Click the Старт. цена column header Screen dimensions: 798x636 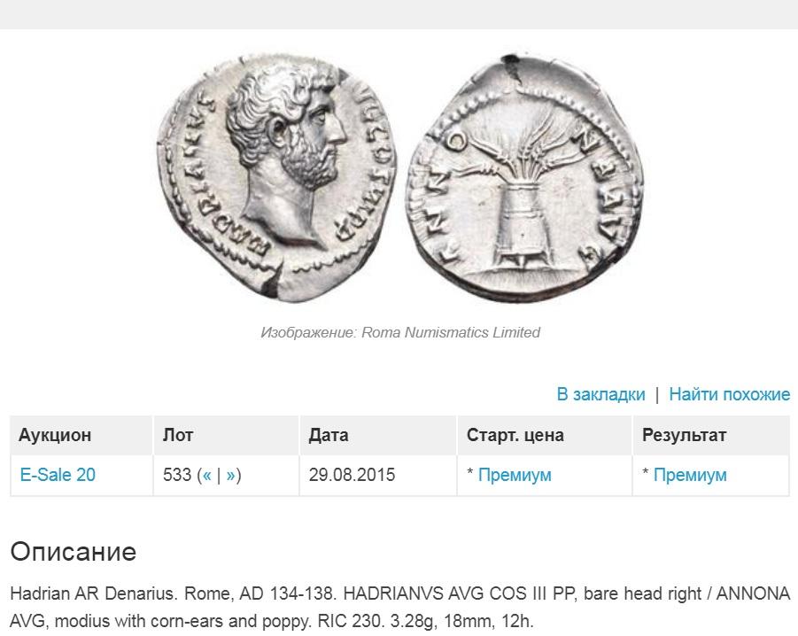(x=515, y=435)
